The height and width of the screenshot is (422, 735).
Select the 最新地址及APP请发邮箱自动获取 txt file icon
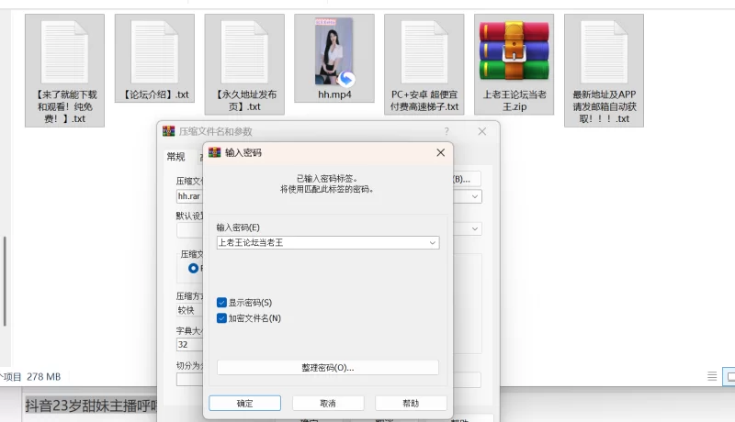coord(605,52)
